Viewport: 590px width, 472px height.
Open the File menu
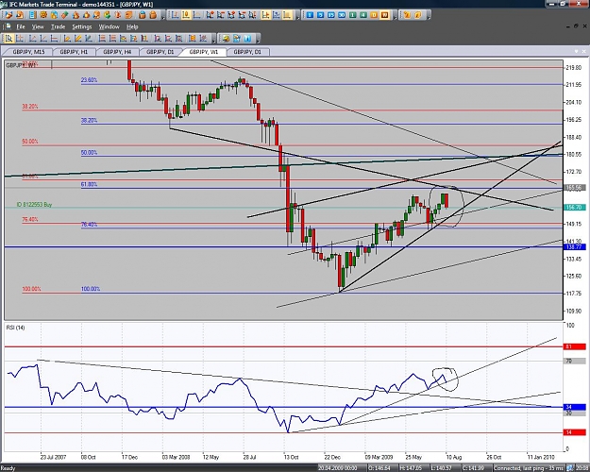click(x=21, y=26)
